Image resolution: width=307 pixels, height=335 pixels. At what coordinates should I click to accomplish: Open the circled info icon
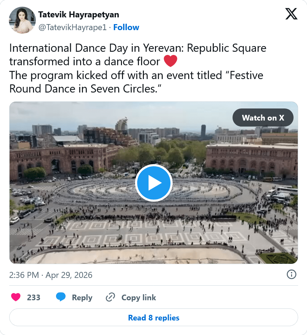coord(291,274)
